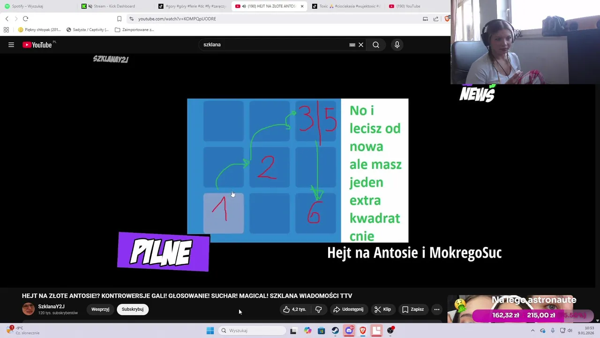Screen dimensions: 600x338
Task: Close the HEJT NA ZŁOTE ANTOSIE tab
Action: 302,6
